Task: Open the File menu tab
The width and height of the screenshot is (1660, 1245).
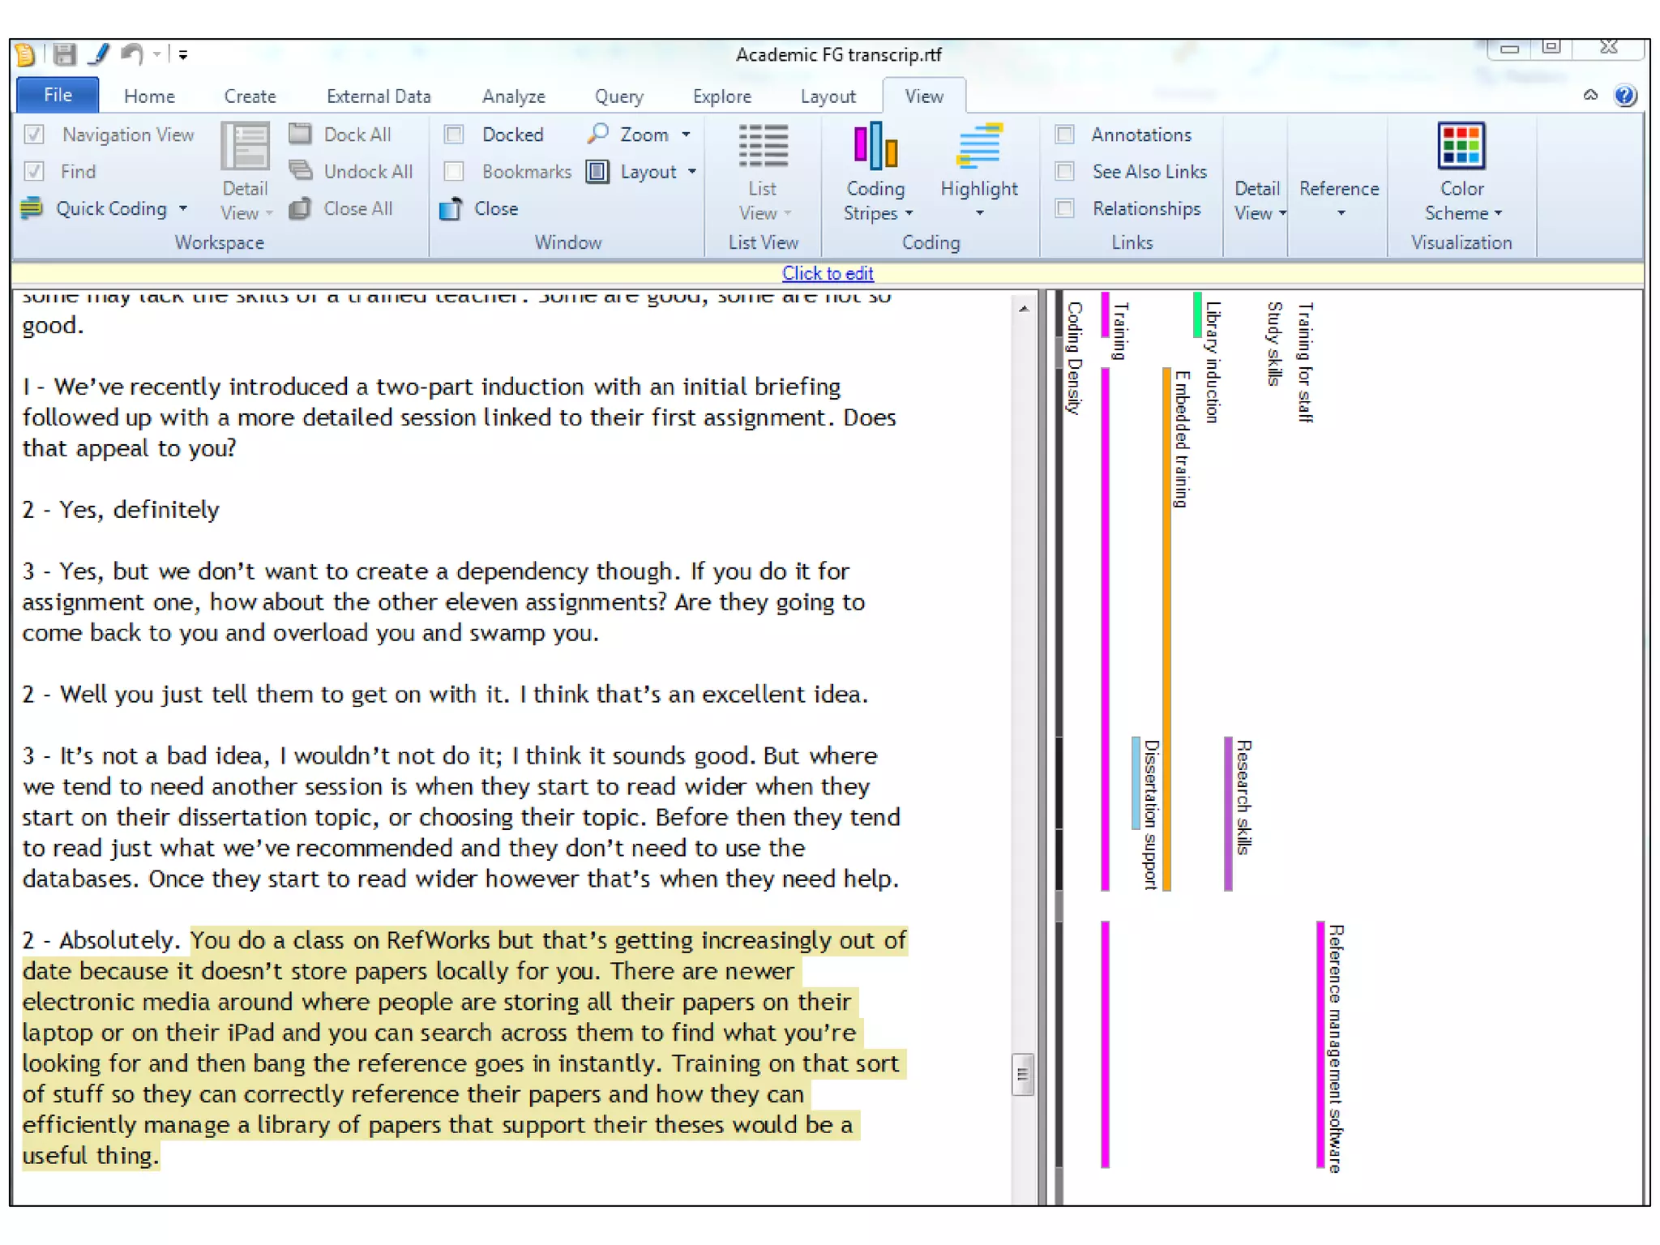Action: click(x=58, y=95)
